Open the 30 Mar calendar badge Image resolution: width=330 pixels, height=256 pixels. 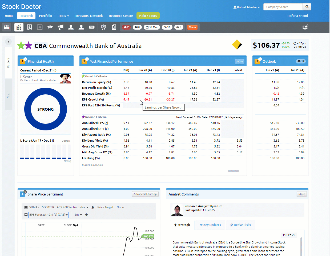pyautogui.click(x=152, y=27)
